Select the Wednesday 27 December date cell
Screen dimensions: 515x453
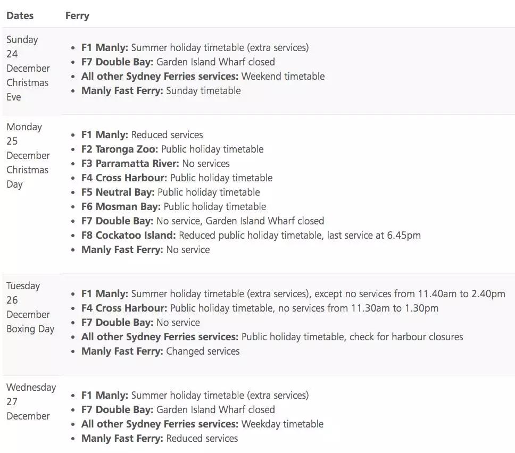[31, 402]
